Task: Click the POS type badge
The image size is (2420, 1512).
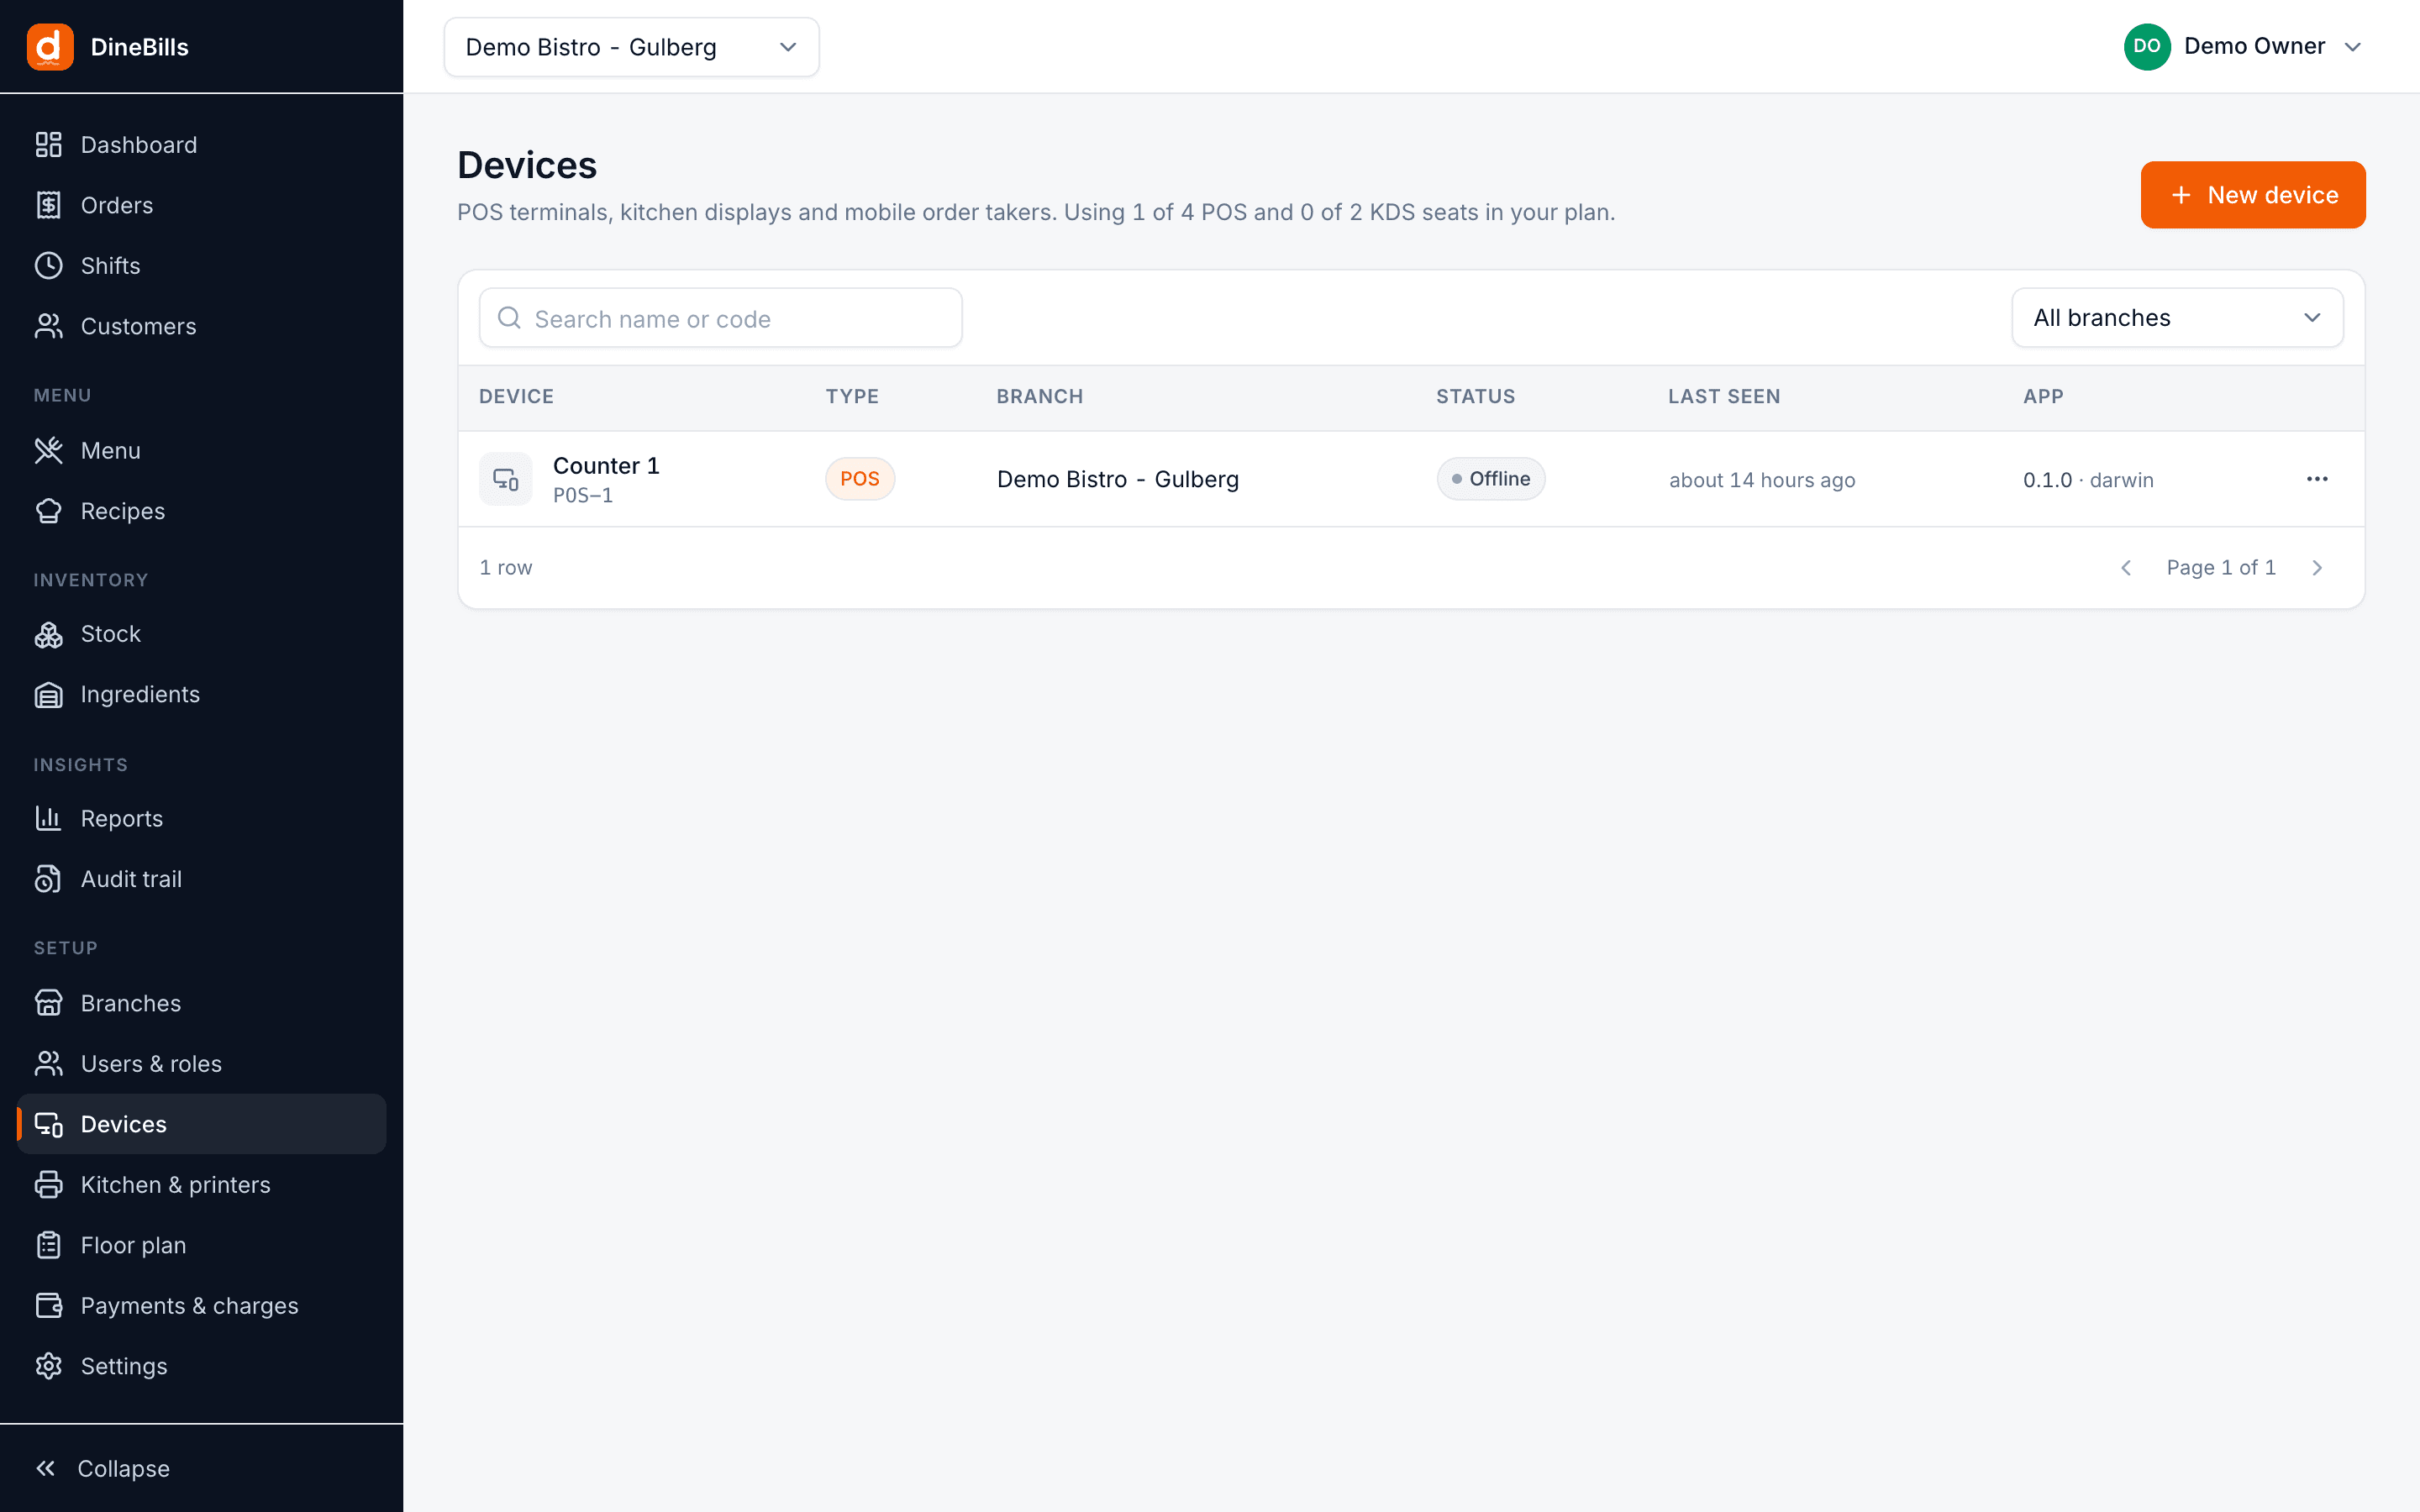Action: tap(859, 479)
